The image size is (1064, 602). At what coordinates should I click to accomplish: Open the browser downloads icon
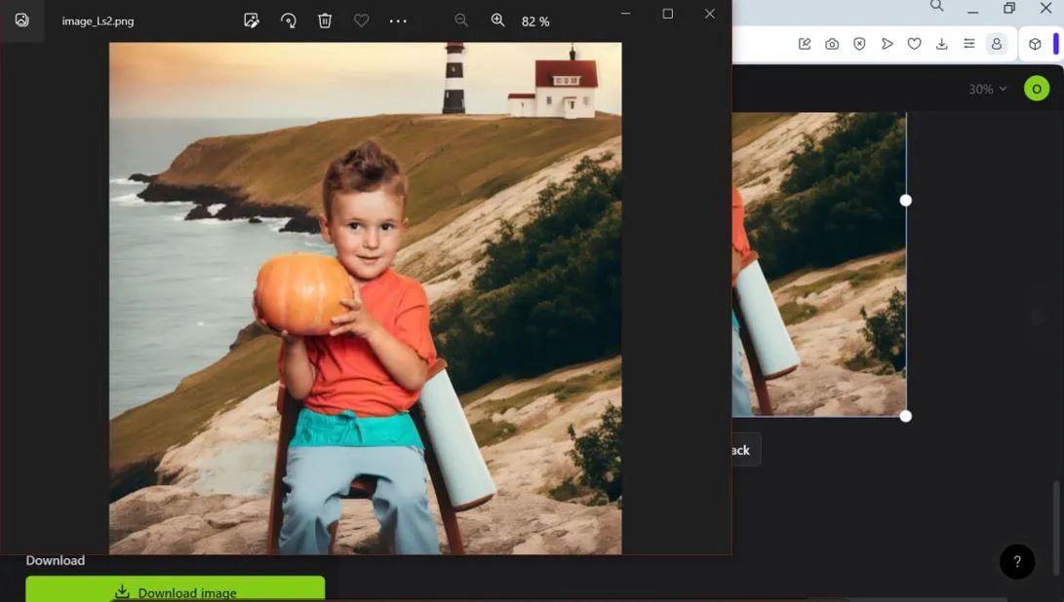(941, 44)
